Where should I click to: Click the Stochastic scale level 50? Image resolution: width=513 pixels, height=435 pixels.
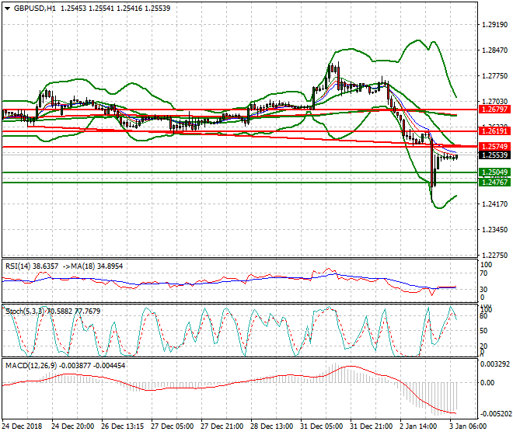click(x=483, y=331)
